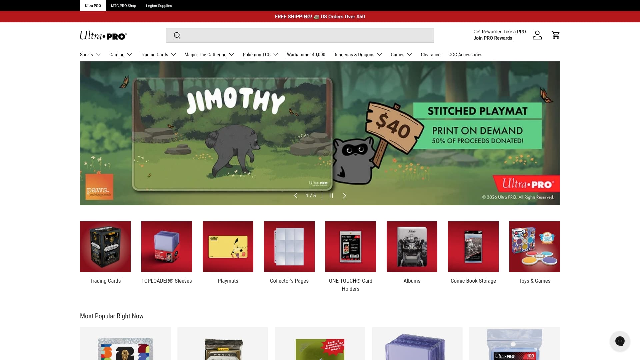Expand the Sports menu
Image resolution: width=640 pixels, height=360 pixels.
pyautogui.click(x=90, y=55)
